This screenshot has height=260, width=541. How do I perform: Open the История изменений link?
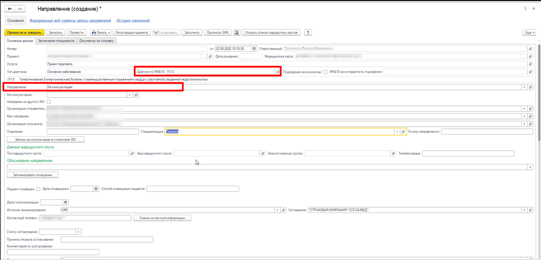tap(133, 20)
